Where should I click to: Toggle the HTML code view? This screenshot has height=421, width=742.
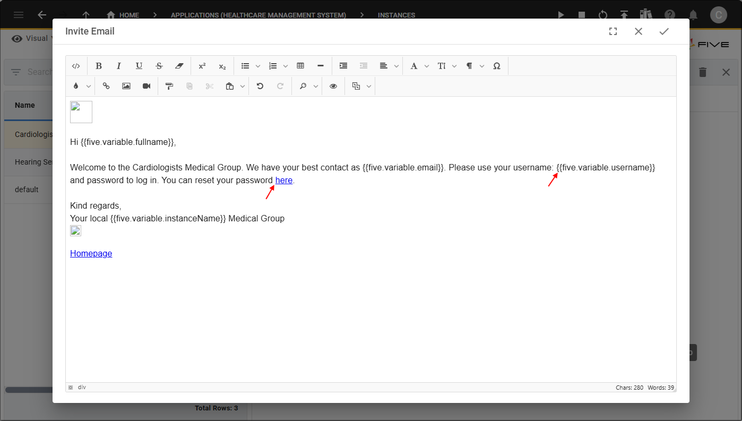(x=76, y=65)
